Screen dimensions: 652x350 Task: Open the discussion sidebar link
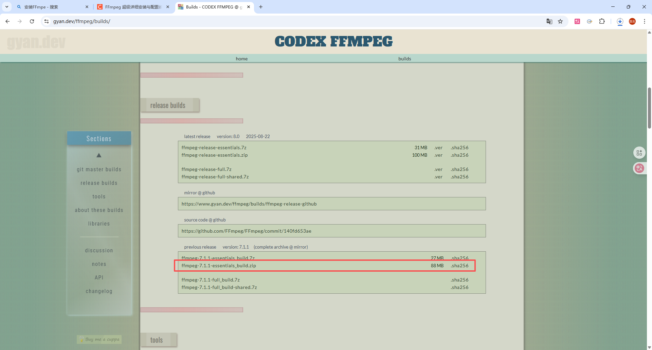click(x=99, y=251)
